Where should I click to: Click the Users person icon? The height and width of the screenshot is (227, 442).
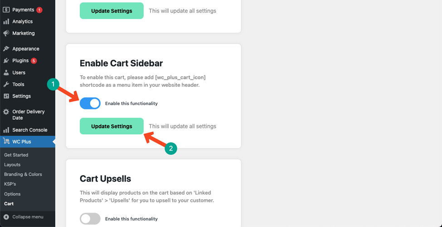6,73
